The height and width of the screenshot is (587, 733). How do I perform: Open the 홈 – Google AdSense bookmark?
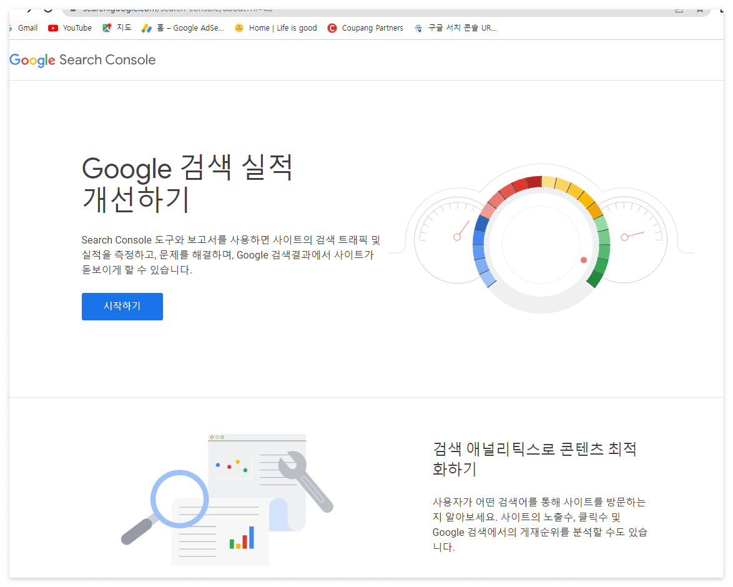(x=183, y=28)
